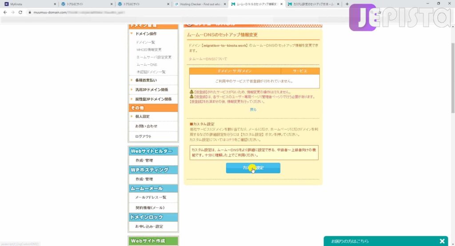Viewport: 455px width, 246px height.
Task: Open 未認証ドメイン一覧 in the sidebar
Action: (x=151, y=72)
